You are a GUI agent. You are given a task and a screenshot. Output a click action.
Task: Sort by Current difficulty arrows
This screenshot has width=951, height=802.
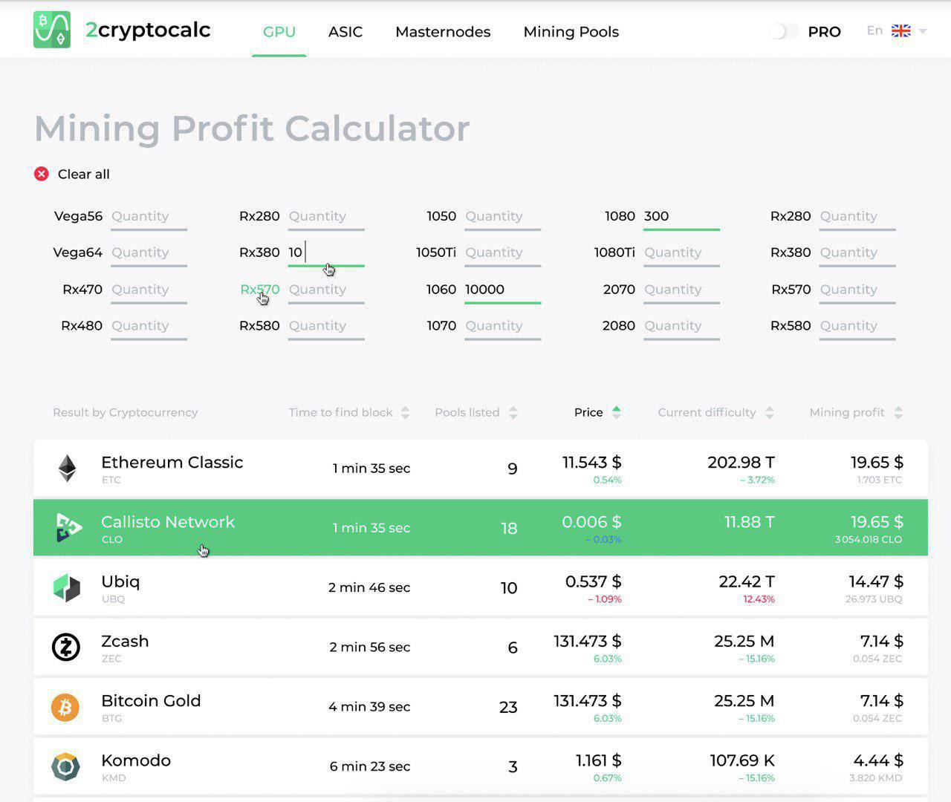tap(769, 413)
